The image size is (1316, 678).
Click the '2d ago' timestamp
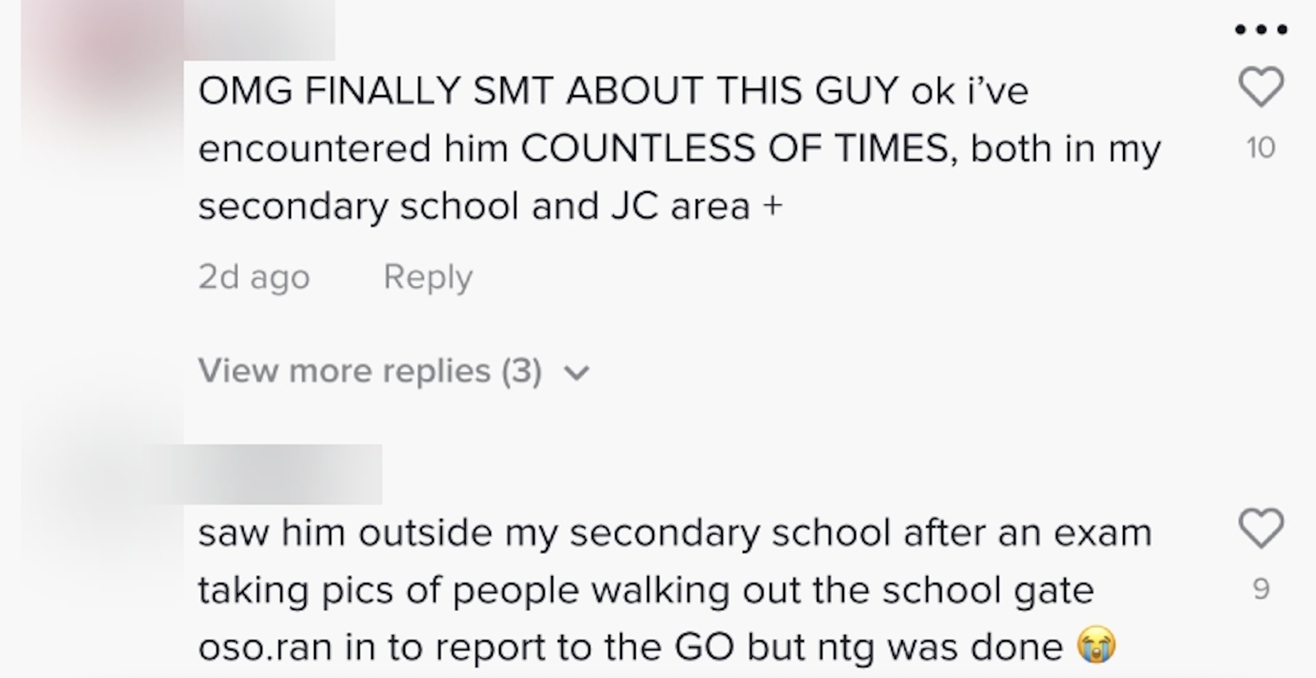point(254,277)
